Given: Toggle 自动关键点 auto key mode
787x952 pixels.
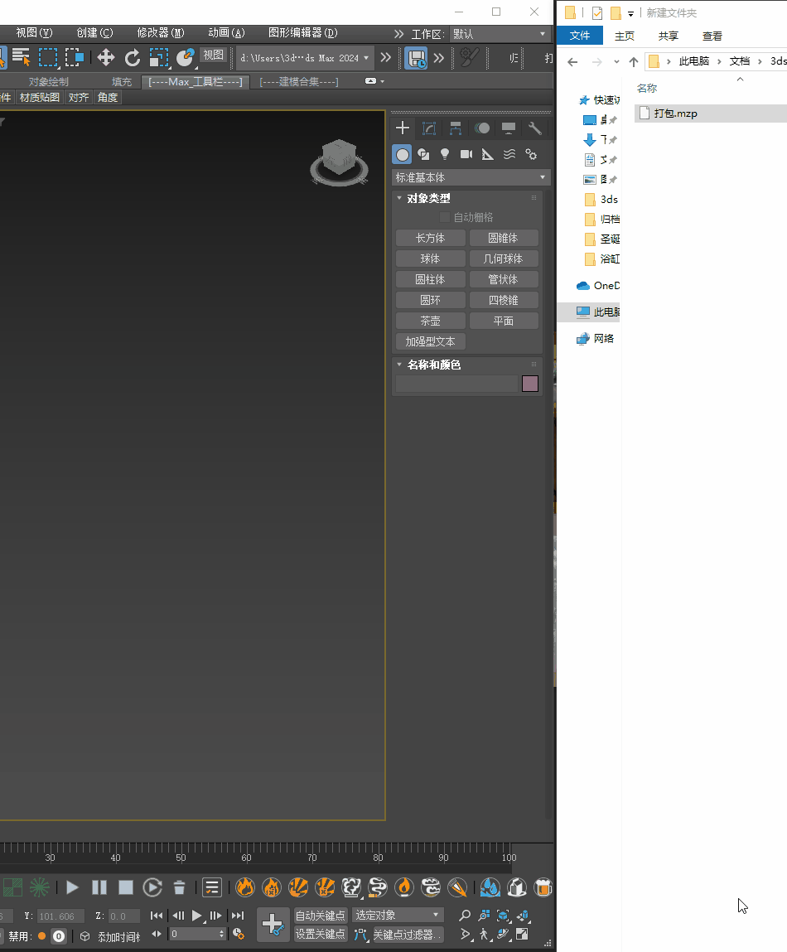Looking at the screenshot, I should tap(321, 916).
